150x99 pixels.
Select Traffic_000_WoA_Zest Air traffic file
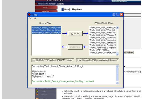click(x=103, y=45)
